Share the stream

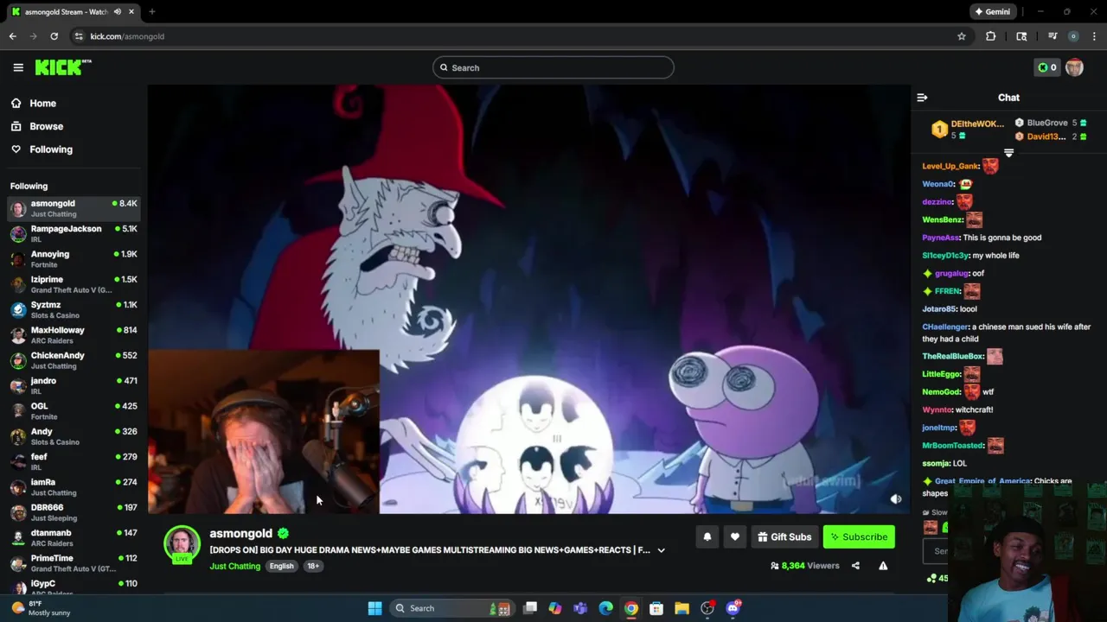855,566
